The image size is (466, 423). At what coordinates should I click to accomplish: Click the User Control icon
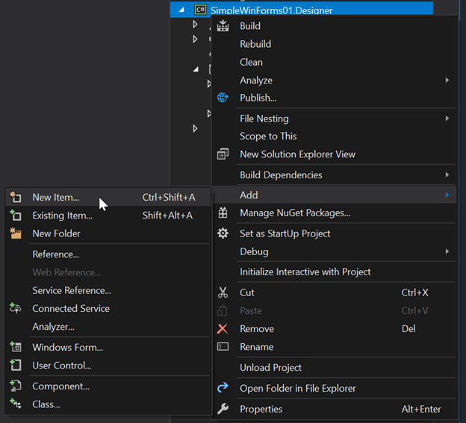coord(16,365)
